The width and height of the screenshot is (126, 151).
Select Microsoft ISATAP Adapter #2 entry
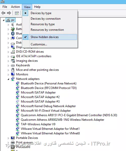[x=40, y=97]
